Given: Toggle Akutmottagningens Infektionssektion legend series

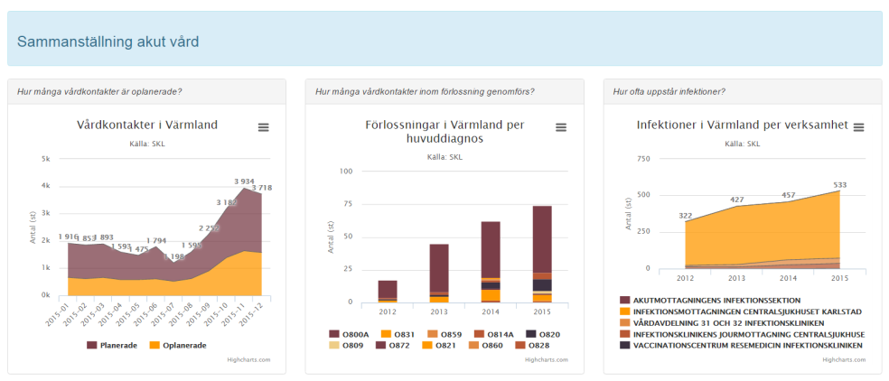Looking at the screenshot, I should pyautogui.click(x=710, y=300).
